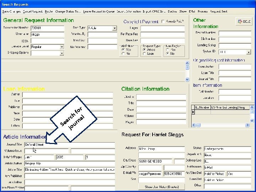Screen dimensions: 256x192
Task: Click the Citation Information Volume field
Action: pyautogui.click(x=161, y=116)
